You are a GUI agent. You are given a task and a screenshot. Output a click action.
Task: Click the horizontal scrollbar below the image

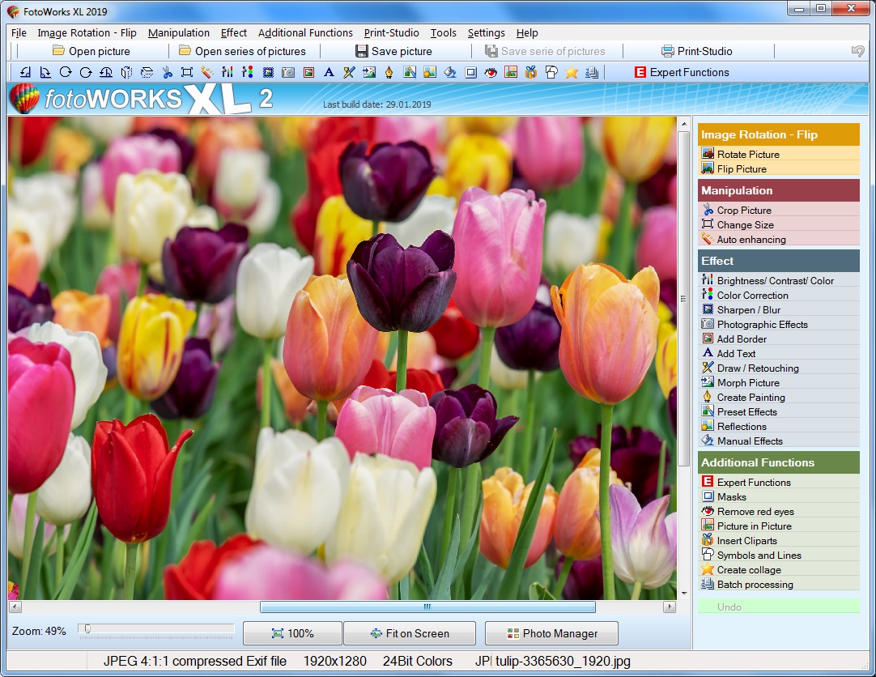427,606
